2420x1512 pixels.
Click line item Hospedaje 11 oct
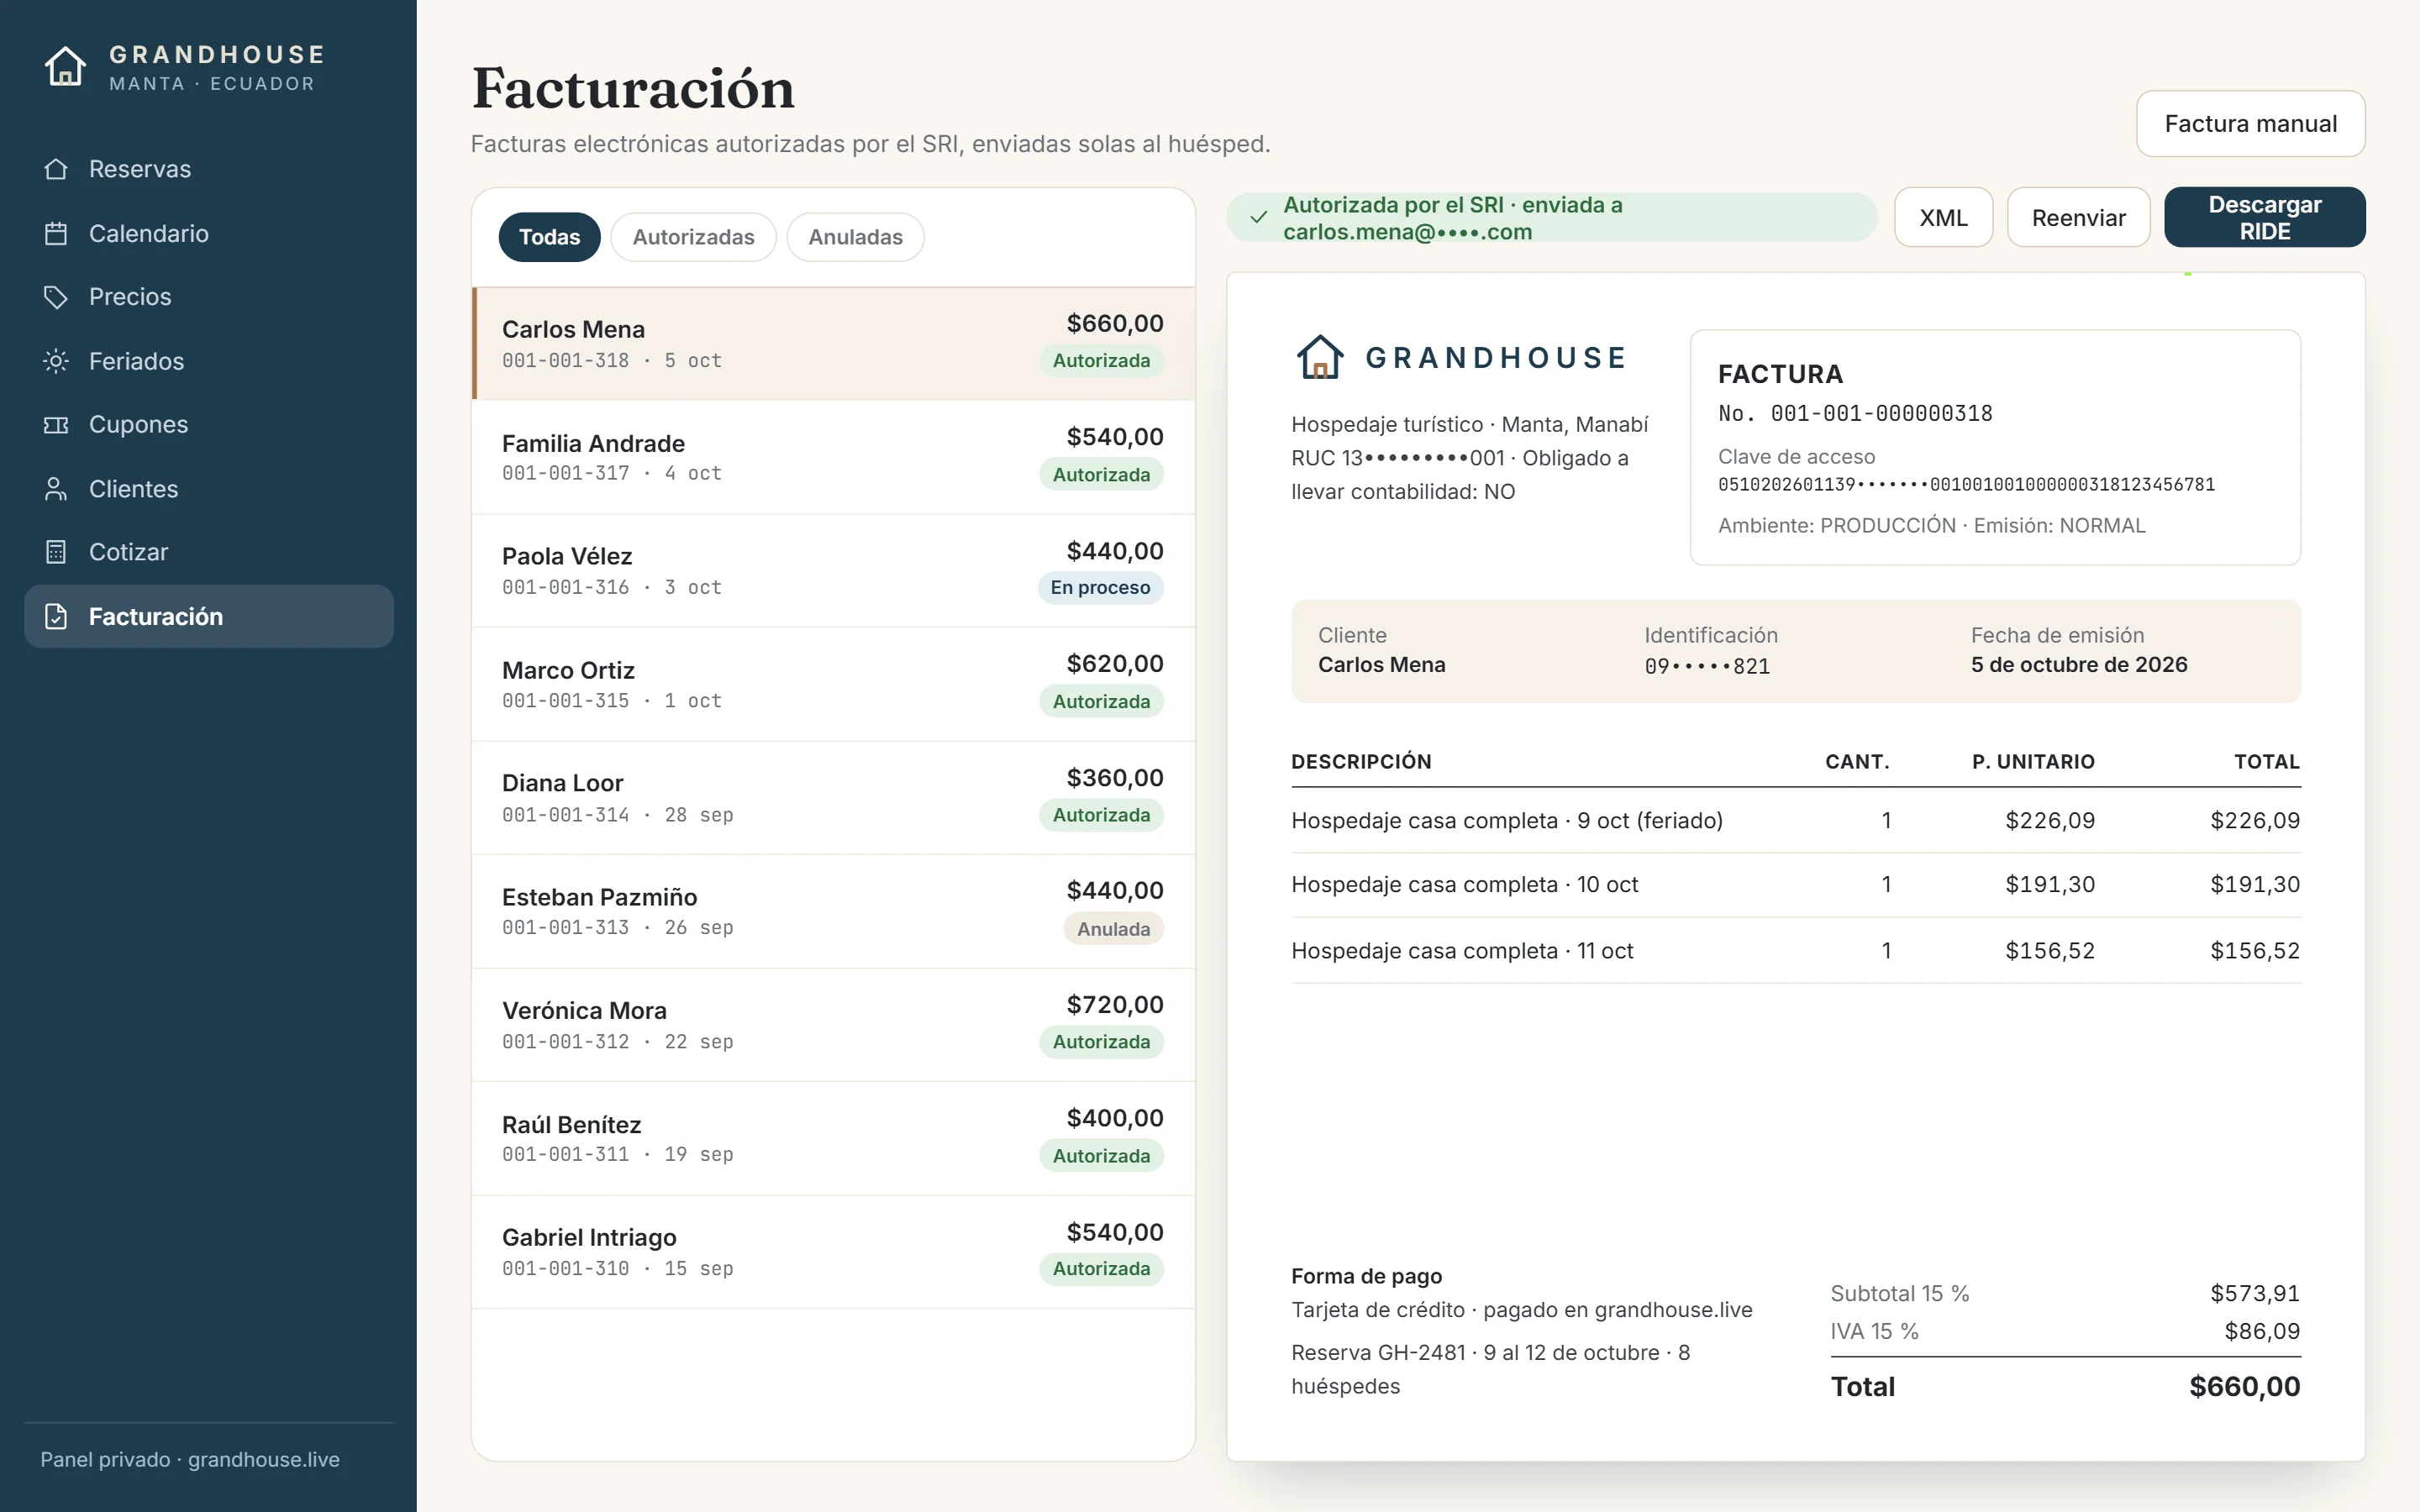(1796, 951)
